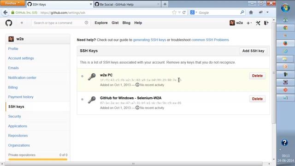This screenshot has width=295, height=166.
Task: Click the private repositories usage bar
Action: [x=38, y=160]
